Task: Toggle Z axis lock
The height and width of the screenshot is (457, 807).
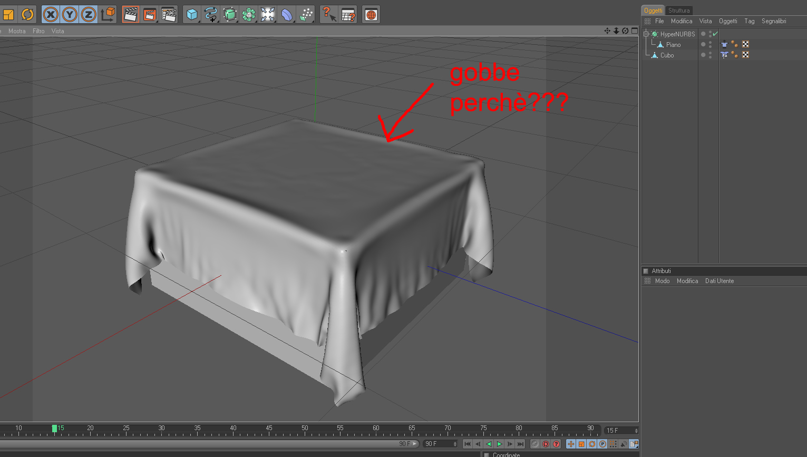Action: [89, 14]
